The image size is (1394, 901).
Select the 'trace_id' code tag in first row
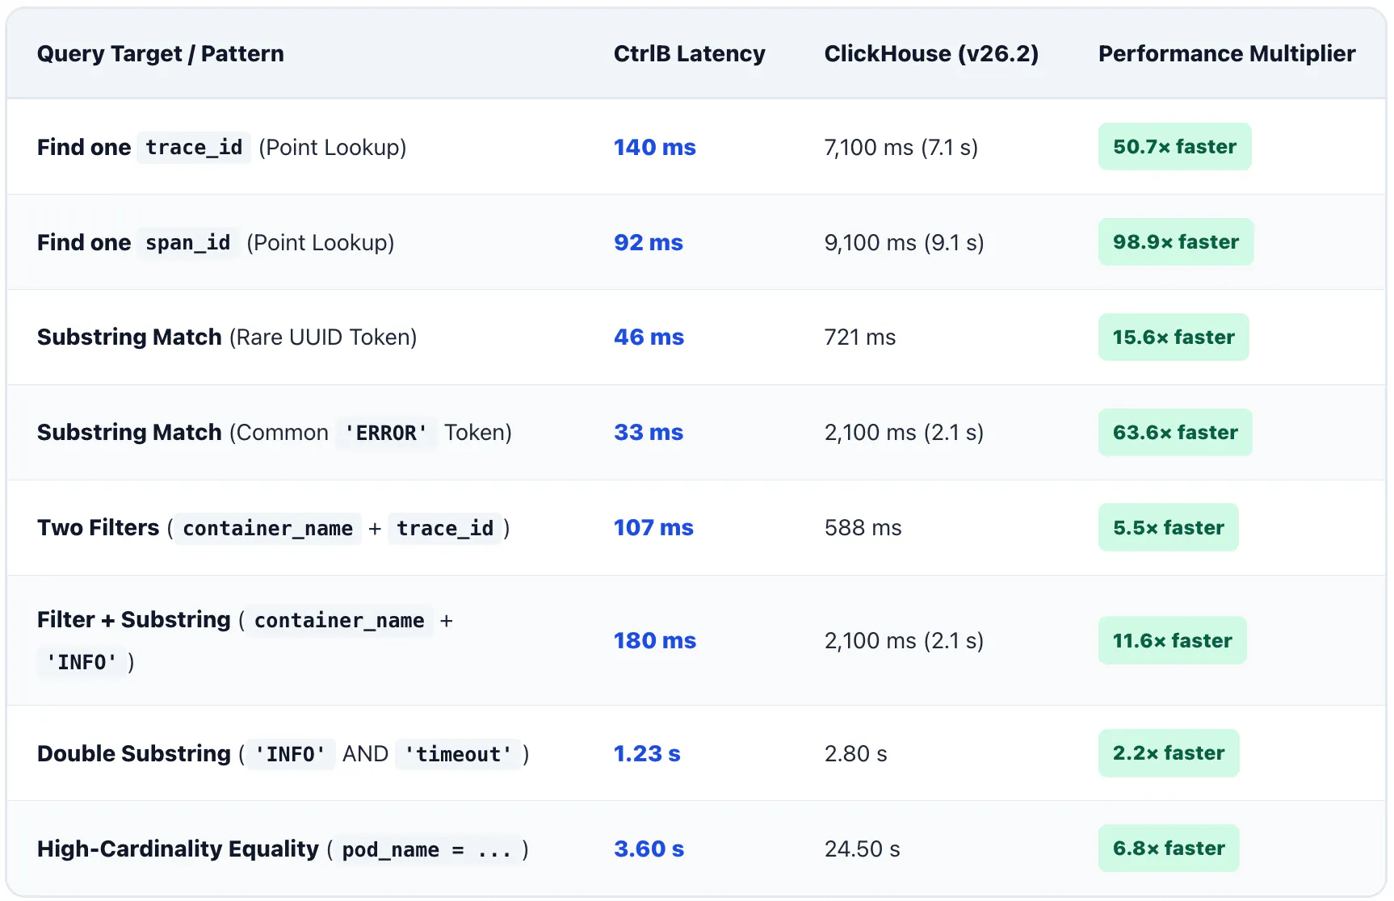click(x=194, y=148)
